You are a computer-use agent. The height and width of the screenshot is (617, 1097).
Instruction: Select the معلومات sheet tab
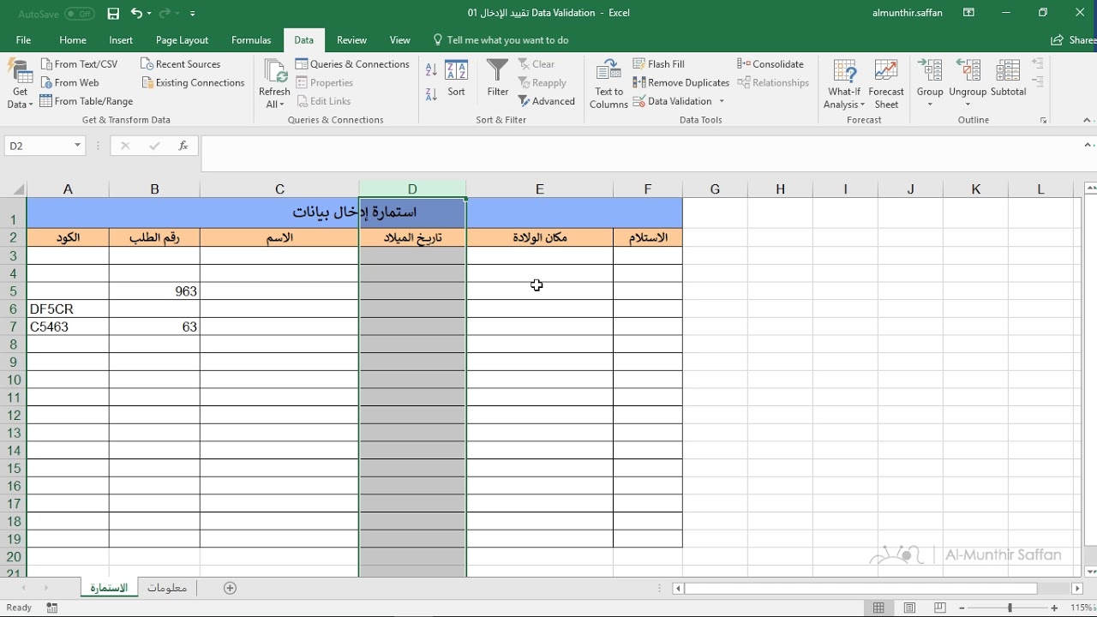(x=167, y=588)
